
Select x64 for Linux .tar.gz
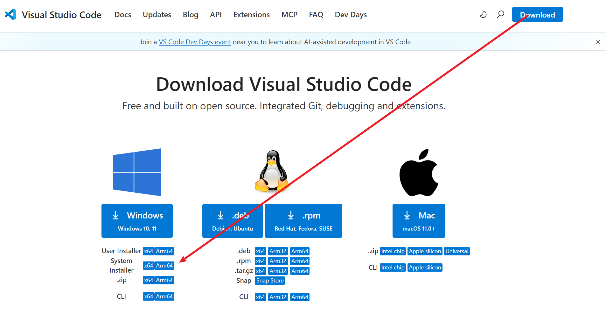(261, 271)
